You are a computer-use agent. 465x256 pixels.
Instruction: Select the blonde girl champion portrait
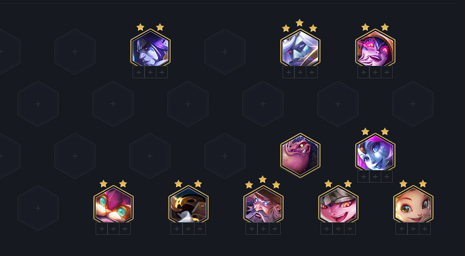click(413, 205)
